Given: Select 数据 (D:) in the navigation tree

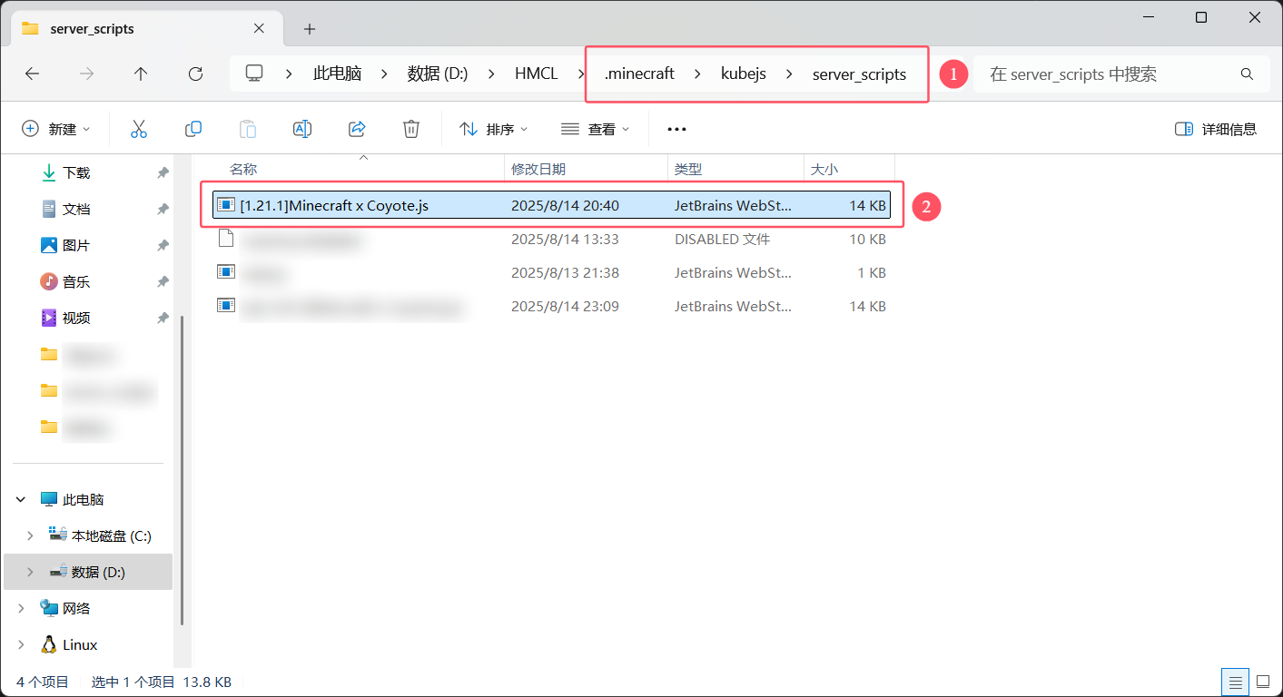Looking at the screenshot, I should (88, 572).
